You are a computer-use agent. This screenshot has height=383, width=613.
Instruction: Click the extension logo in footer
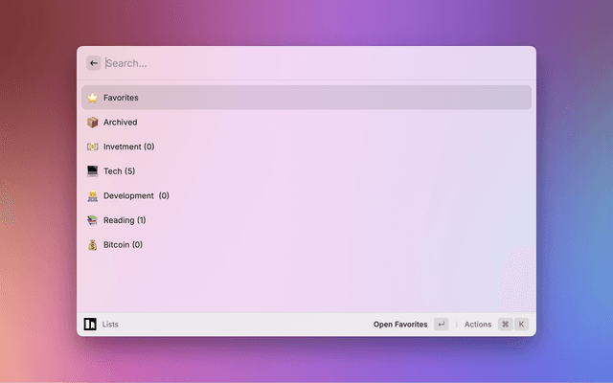click(x=90, y=324)
